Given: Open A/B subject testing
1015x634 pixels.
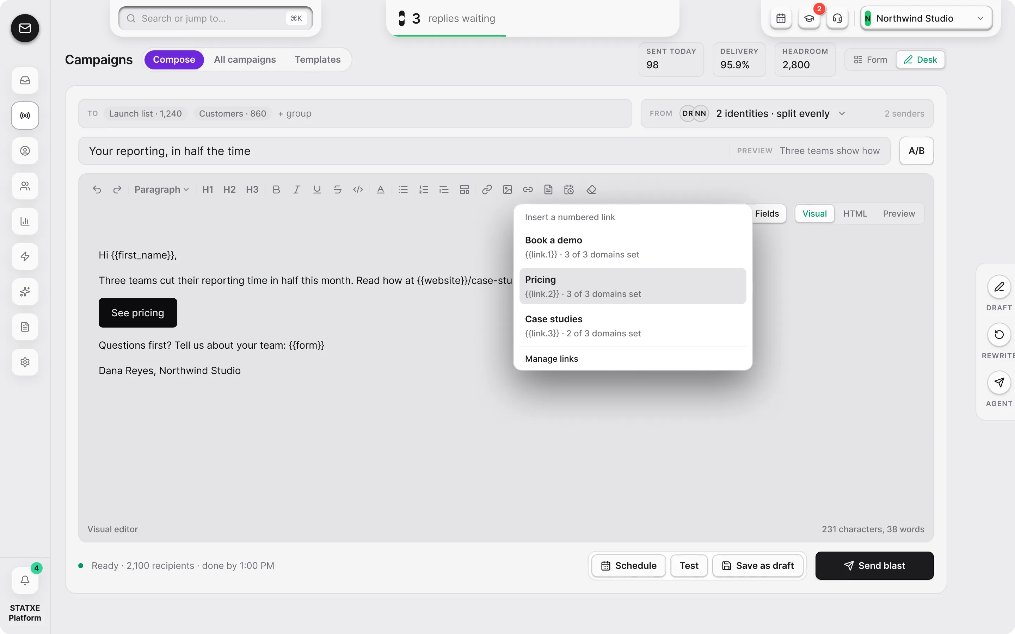Looking at the screenshot, I should [x=916, y=150].
